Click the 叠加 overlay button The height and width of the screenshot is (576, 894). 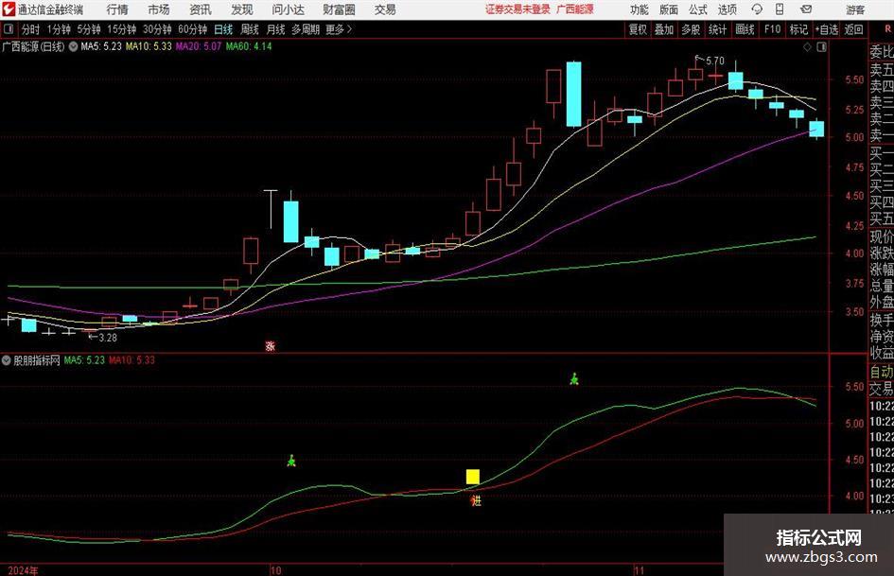point(664,29)
